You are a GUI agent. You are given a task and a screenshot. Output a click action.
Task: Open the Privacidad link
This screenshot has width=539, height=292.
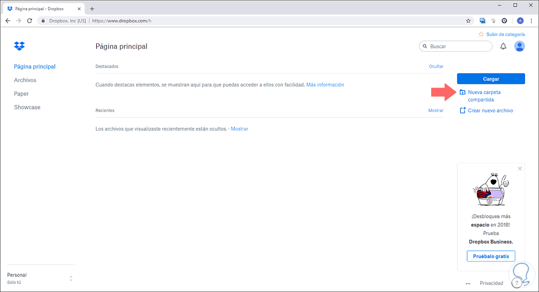click(491, 283)
